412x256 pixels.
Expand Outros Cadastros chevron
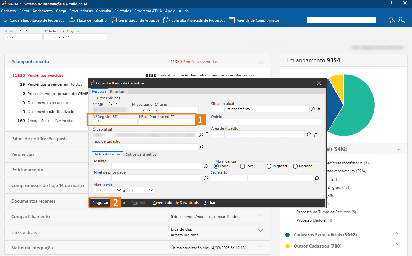click(398, 244)
